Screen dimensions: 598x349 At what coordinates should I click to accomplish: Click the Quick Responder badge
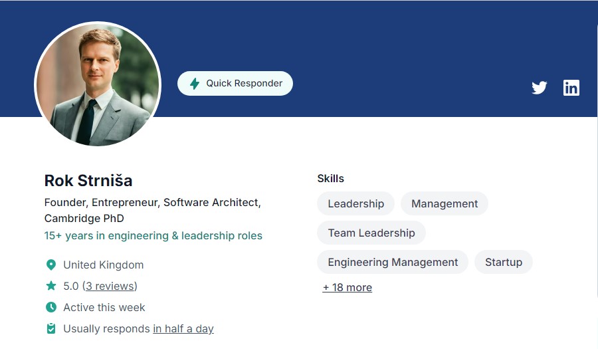coord(235,84)
